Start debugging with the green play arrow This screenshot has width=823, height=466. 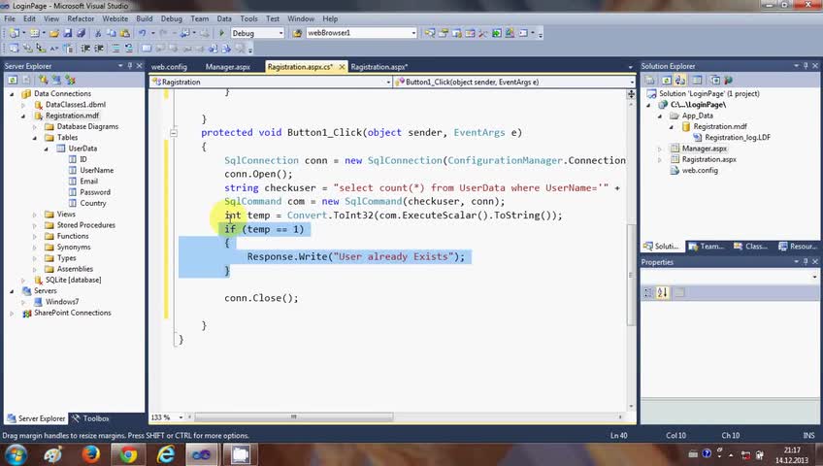coord(221,33)
